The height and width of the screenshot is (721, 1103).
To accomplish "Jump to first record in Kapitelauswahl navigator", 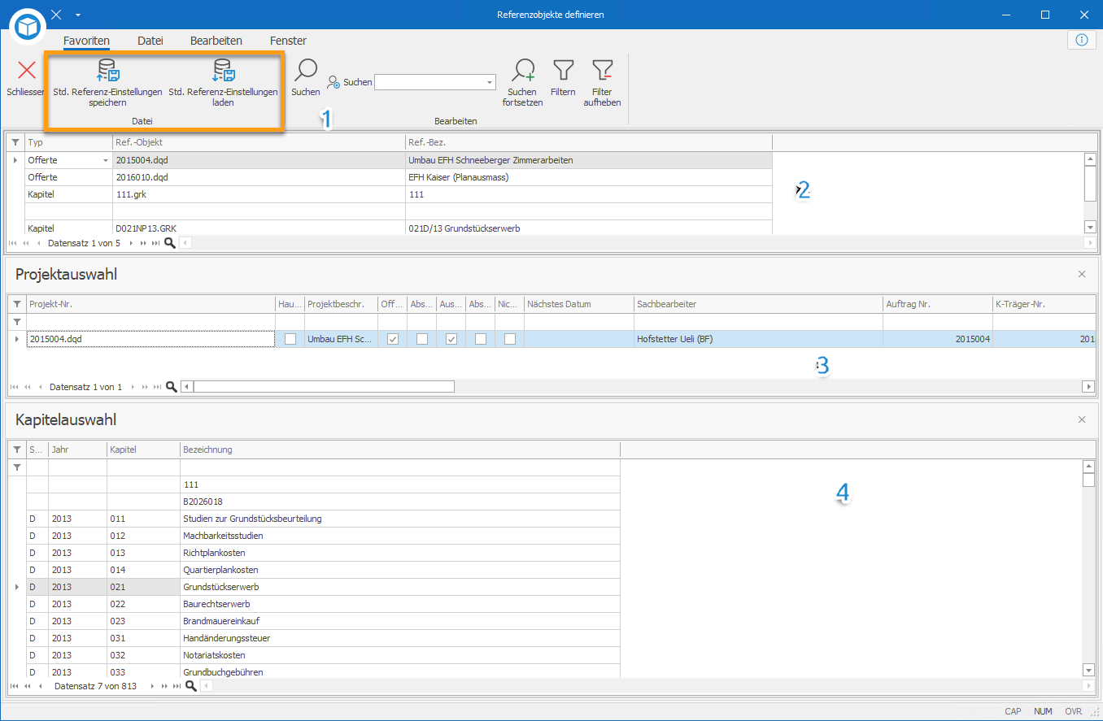I will tap(15, 687).
